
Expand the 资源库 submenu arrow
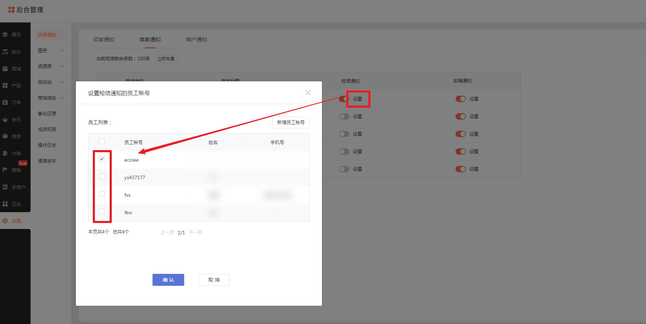[62, 66]
